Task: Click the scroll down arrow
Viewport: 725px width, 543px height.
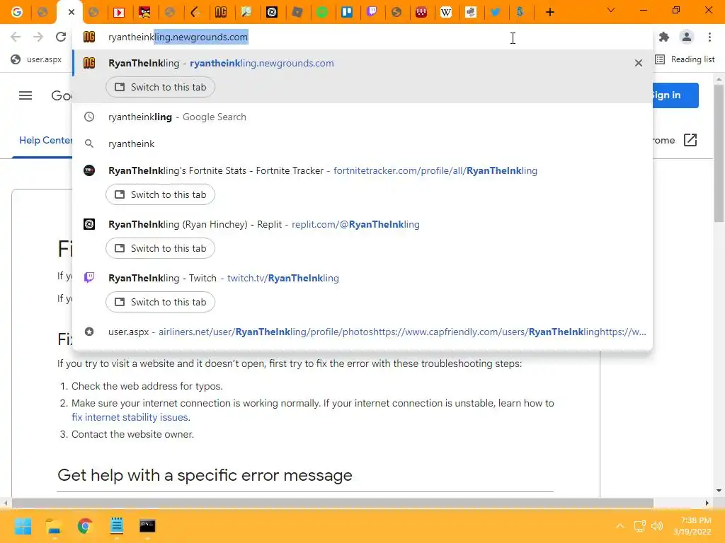Action: point(719,491)
